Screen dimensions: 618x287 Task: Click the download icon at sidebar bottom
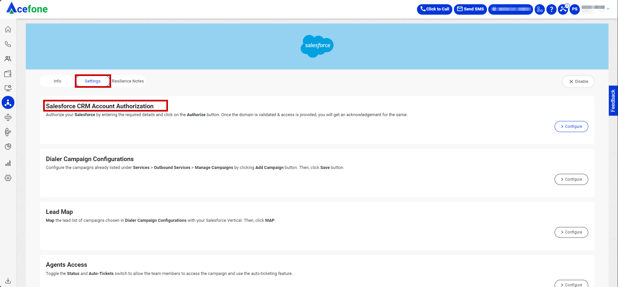(x=8, y=280)
